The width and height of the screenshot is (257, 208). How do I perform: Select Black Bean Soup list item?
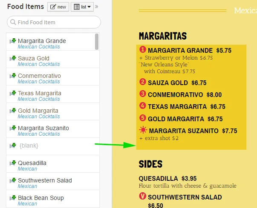click(x=41, y=198)
